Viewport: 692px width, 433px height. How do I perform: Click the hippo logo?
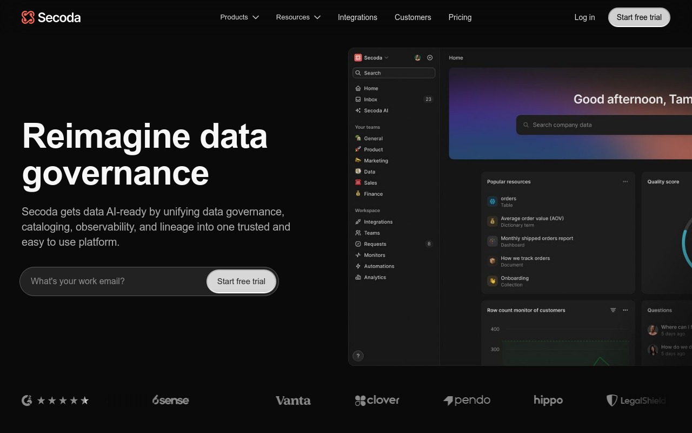pyautogui.click(x=548, y=401)
